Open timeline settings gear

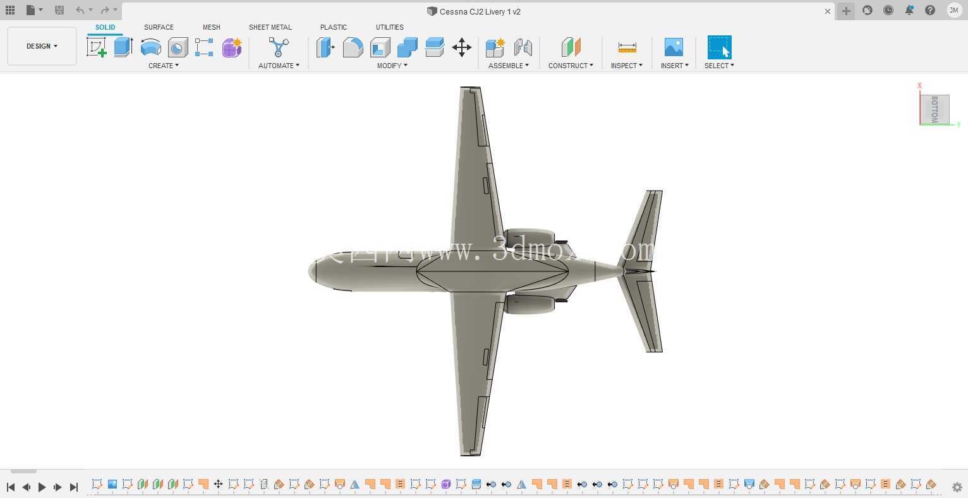click(957, 487)
